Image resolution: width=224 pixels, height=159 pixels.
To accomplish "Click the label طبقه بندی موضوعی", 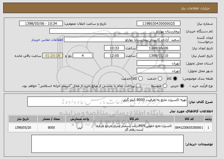I will 198,78.
